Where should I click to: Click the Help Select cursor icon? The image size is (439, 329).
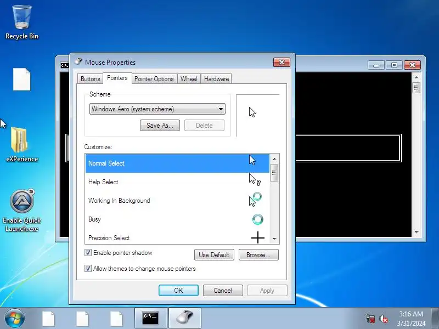[x=255, y=180]
